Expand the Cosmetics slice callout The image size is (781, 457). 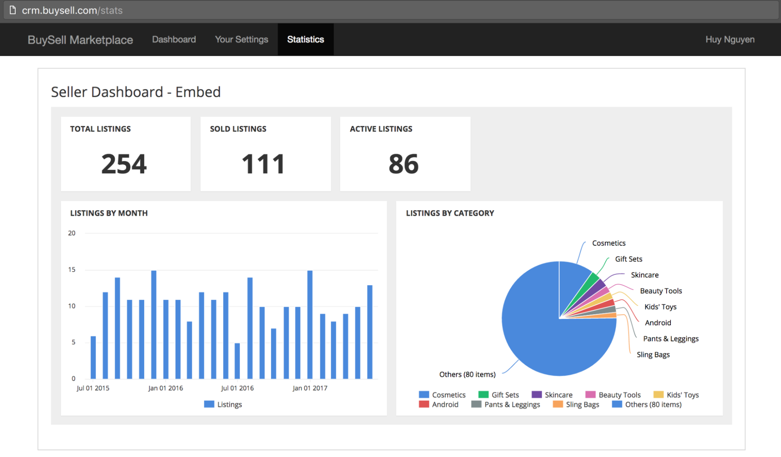[x=608, y=243]
